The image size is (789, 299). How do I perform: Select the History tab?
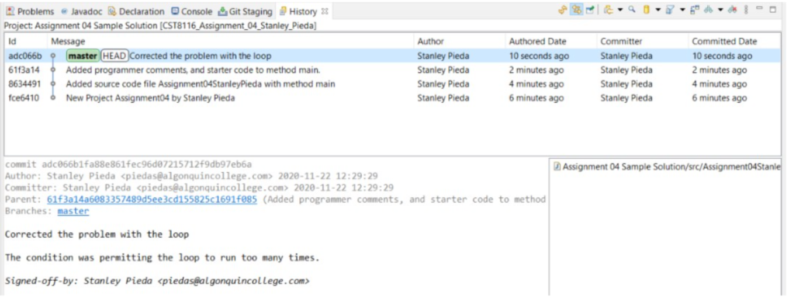coord(299,11)
